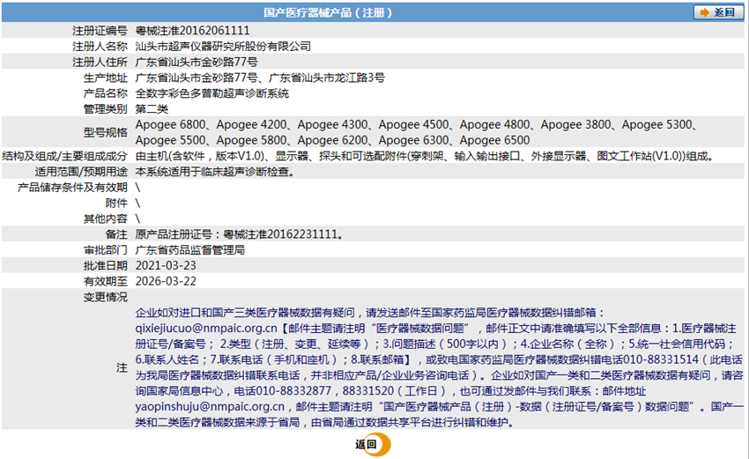This screenshot has height=459, width=749.
Task: Click the 返回 button in the header
Action: point(718,12)
